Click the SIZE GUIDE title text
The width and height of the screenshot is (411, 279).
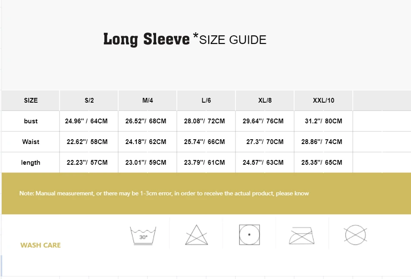tap(233, 40)
